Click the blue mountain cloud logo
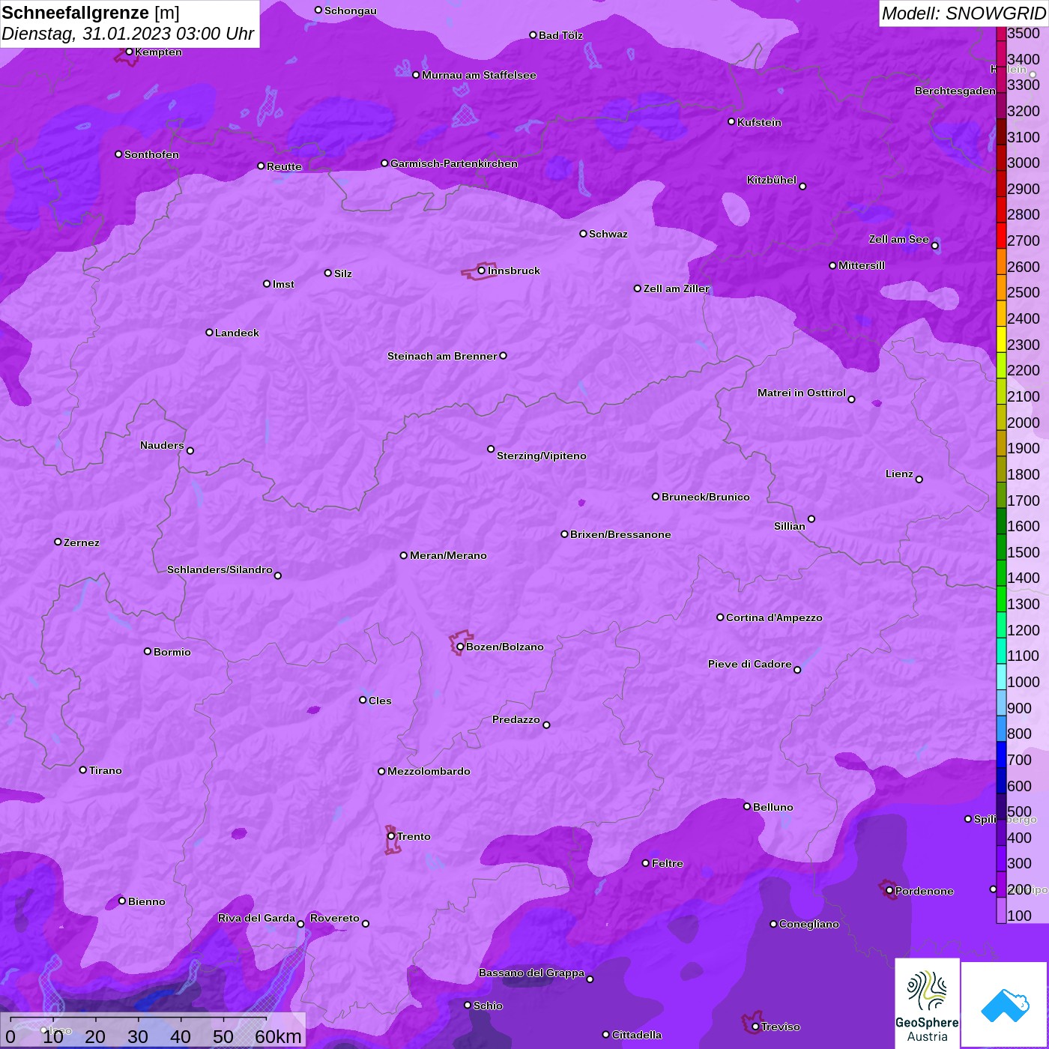This screenshot has width=1049, height=1049. (1005, 1004)
